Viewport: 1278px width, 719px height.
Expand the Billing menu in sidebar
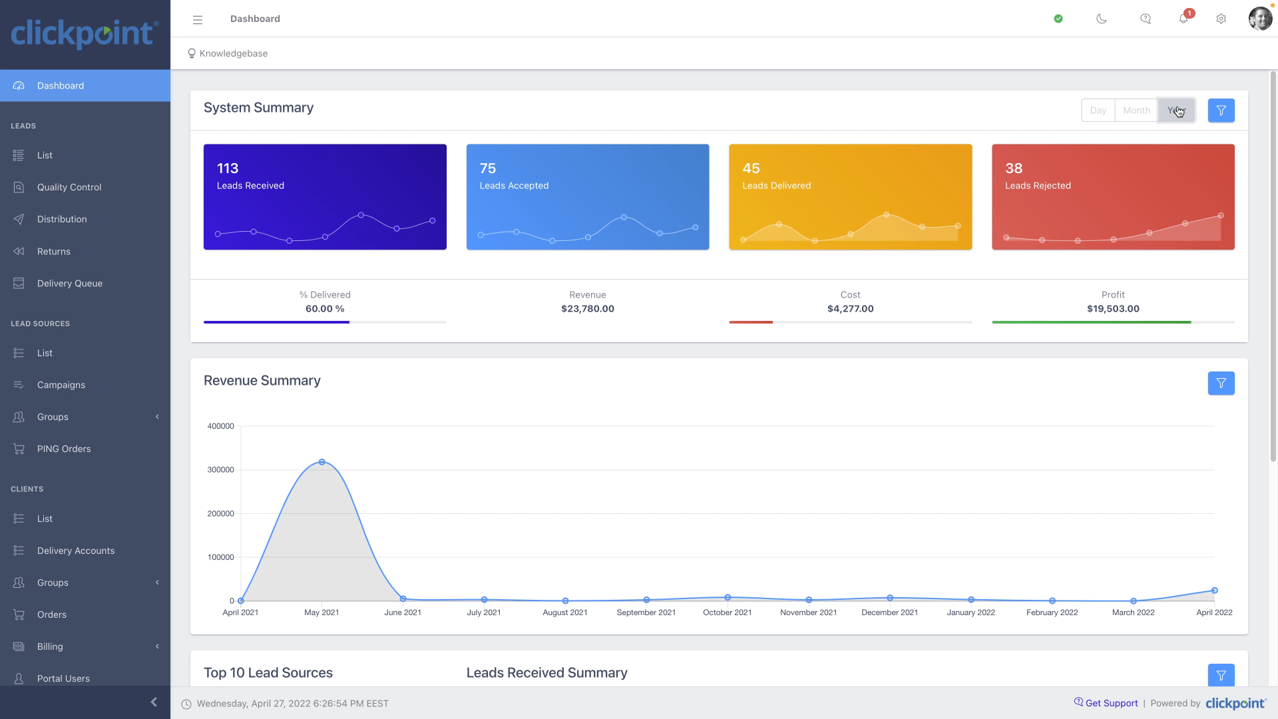click(x=157, y=646)
